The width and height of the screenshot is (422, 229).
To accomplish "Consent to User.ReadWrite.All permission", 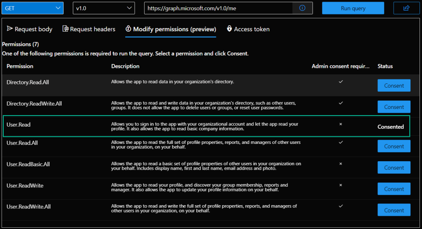I will pos(394,210).
